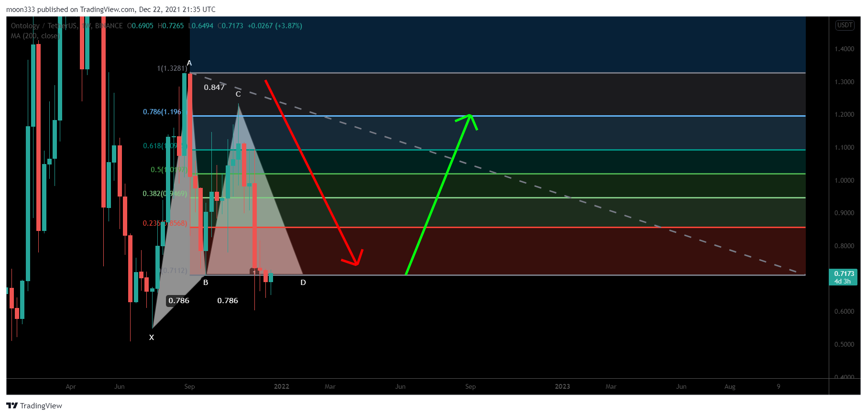Click the 1.3000 price axis label

844,82
